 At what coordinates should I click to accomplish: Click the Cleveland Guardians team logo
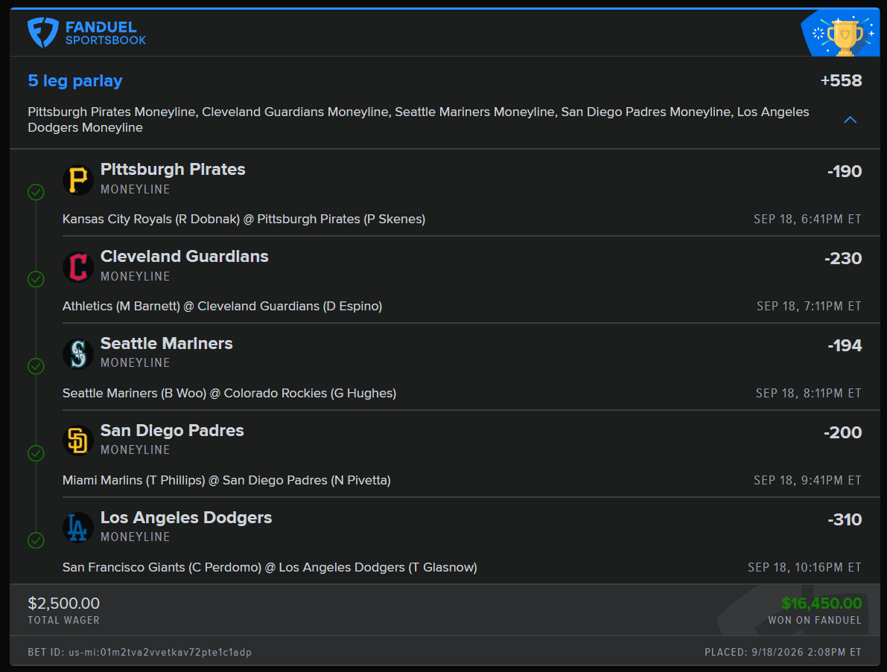click(78, 266)
